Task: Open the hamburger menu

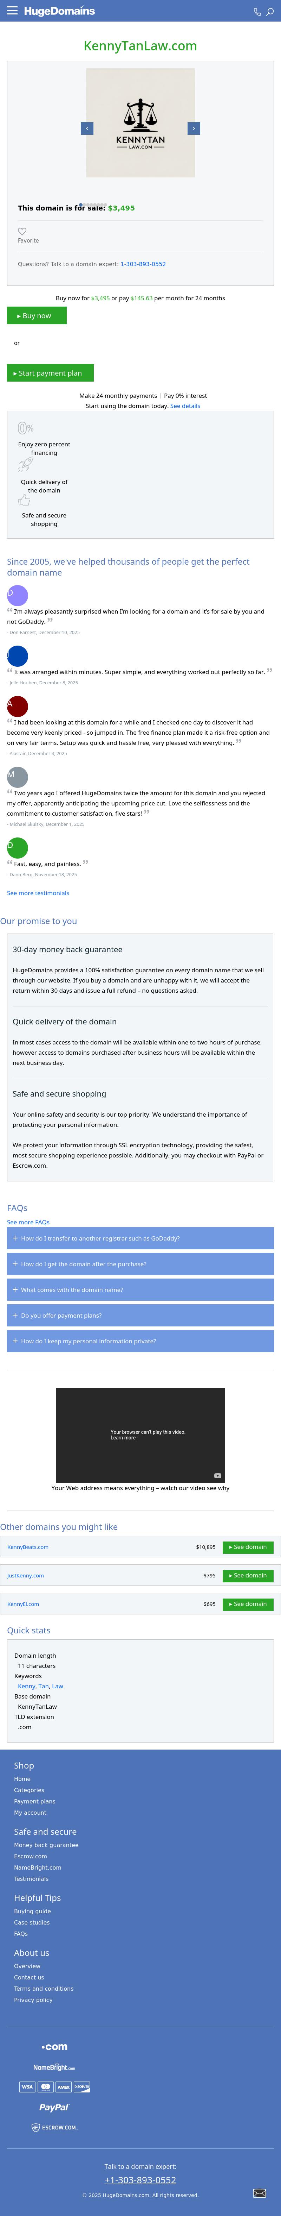Action: 12,11
